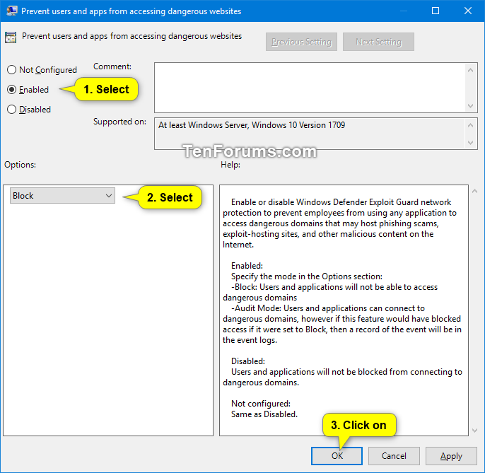This screenshot has height=473, width=485.
Task: Click the 'Same as Disabled.' help text
Action: click(x=264, y=414)
